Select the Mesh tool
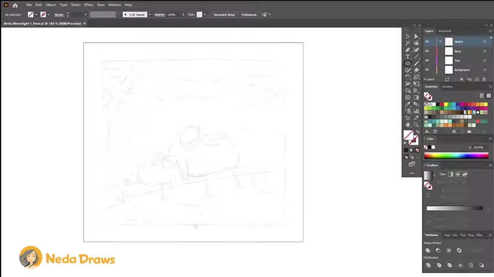The height and width of the screenshot is (277, 494). coord(408,98)
